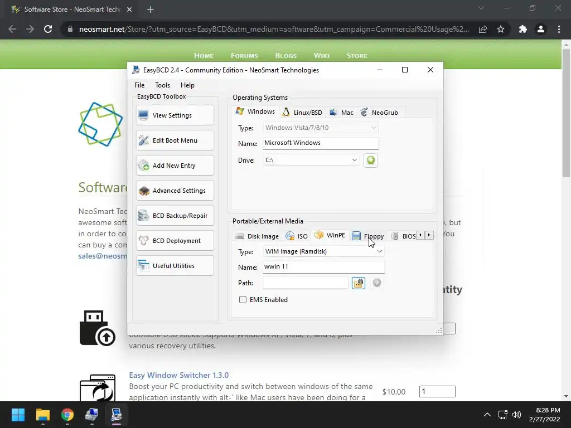Open the Tools menu in EasyBCD
The height and width of the screenshot is (428, 571).
tap(162, 85)
